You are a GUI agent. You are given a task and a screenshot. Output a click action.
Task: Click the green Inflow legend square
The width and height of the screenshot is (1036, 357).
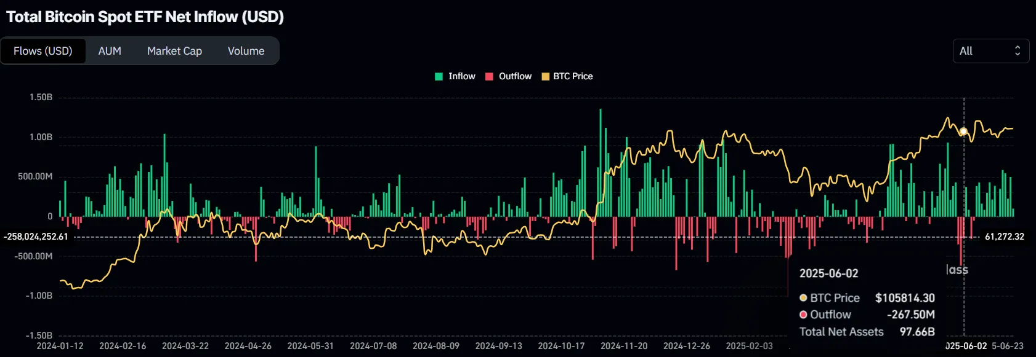pyautogui.click(x=439, y=77)
